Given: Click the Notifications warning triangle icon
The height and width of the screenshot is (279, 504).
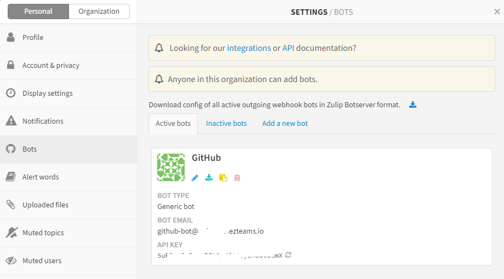Looking at the screenshot, I should 11,121.
